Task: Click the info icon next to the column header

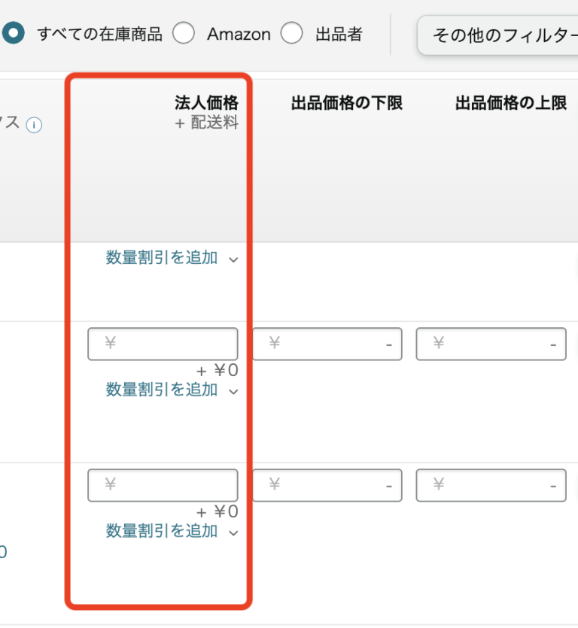Action: [34, 125]
